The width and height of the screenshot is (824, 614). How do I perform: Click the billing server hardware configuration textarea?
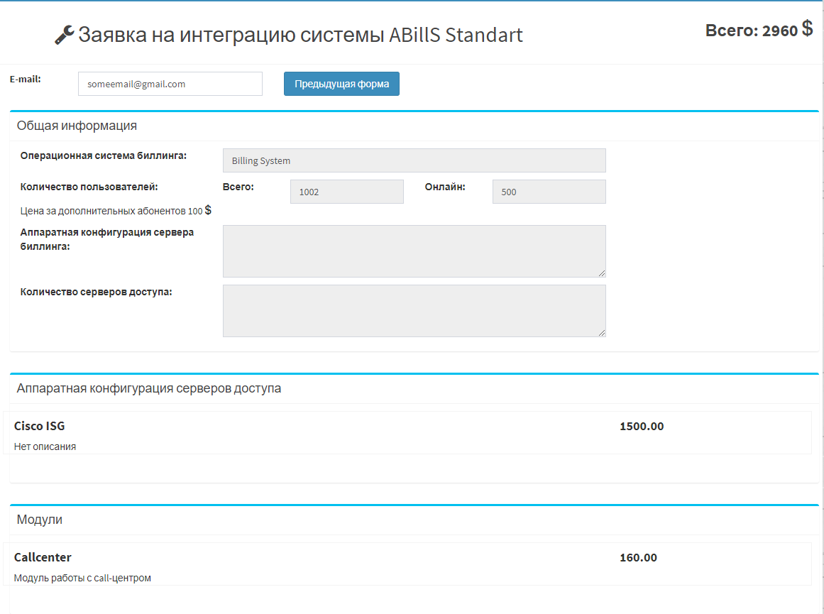click(x=414, y=251)
